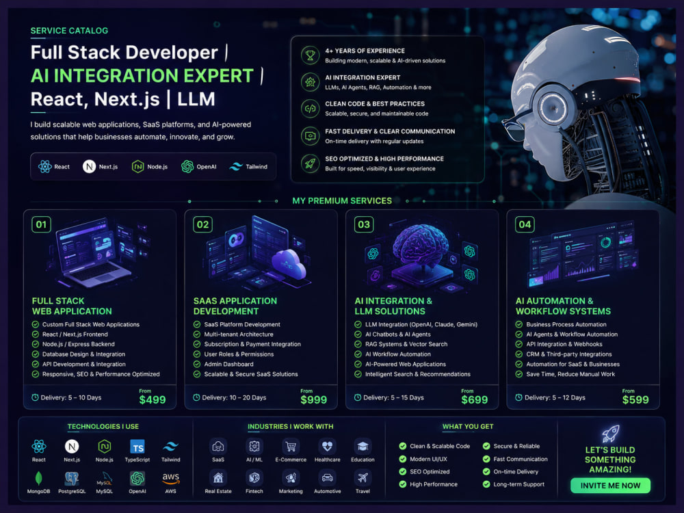
Task: Click the checkmark beside On-time Delivery
Action: click(x=486, y=471)
